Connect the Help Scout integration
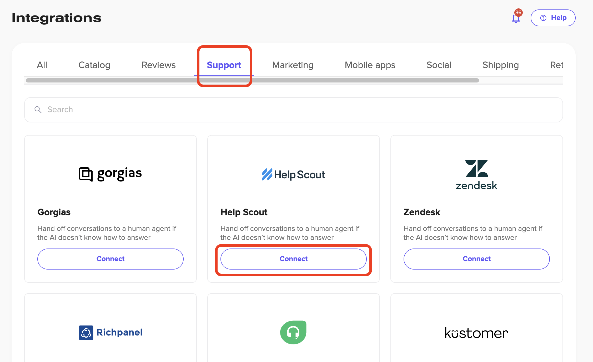The image size is (593, 362). (x=293, y=259)
